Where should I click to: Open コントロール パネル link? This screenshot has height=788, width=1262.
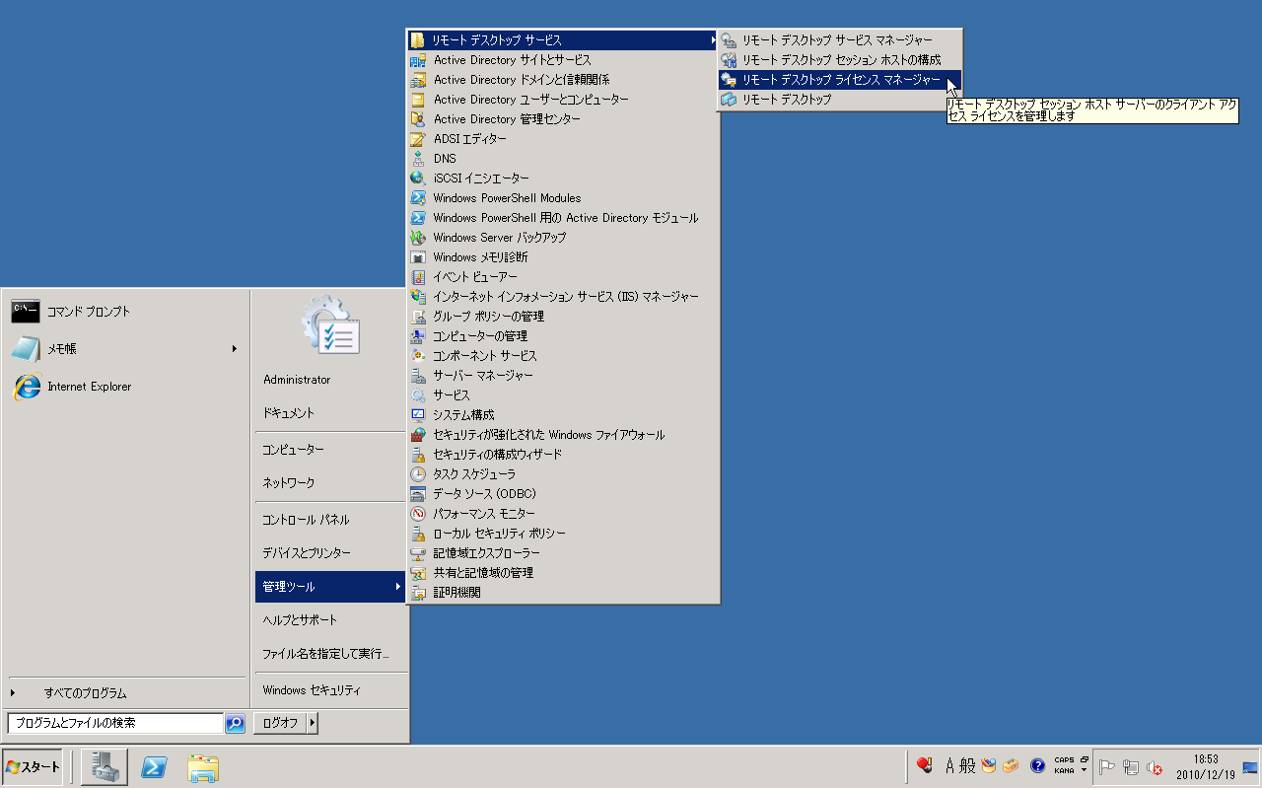point(330,520)
